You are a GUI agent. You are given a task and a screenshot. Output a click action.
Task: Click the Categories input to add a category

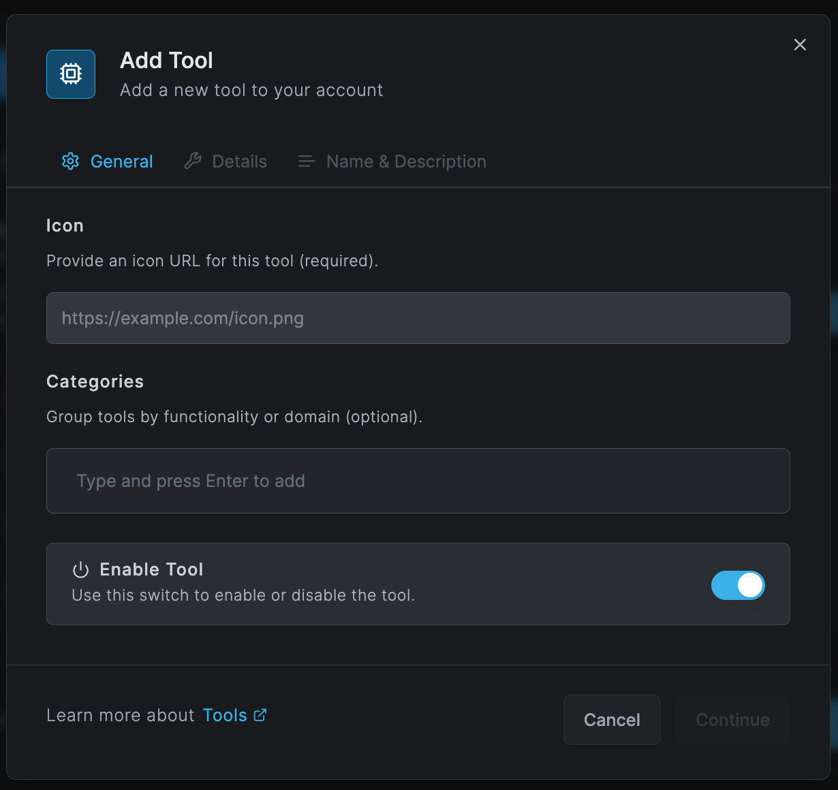click(418, 481)
